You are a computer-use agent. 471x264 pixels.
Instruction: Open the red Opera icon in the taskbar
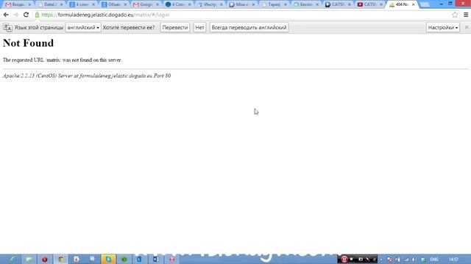click(45, 259)
